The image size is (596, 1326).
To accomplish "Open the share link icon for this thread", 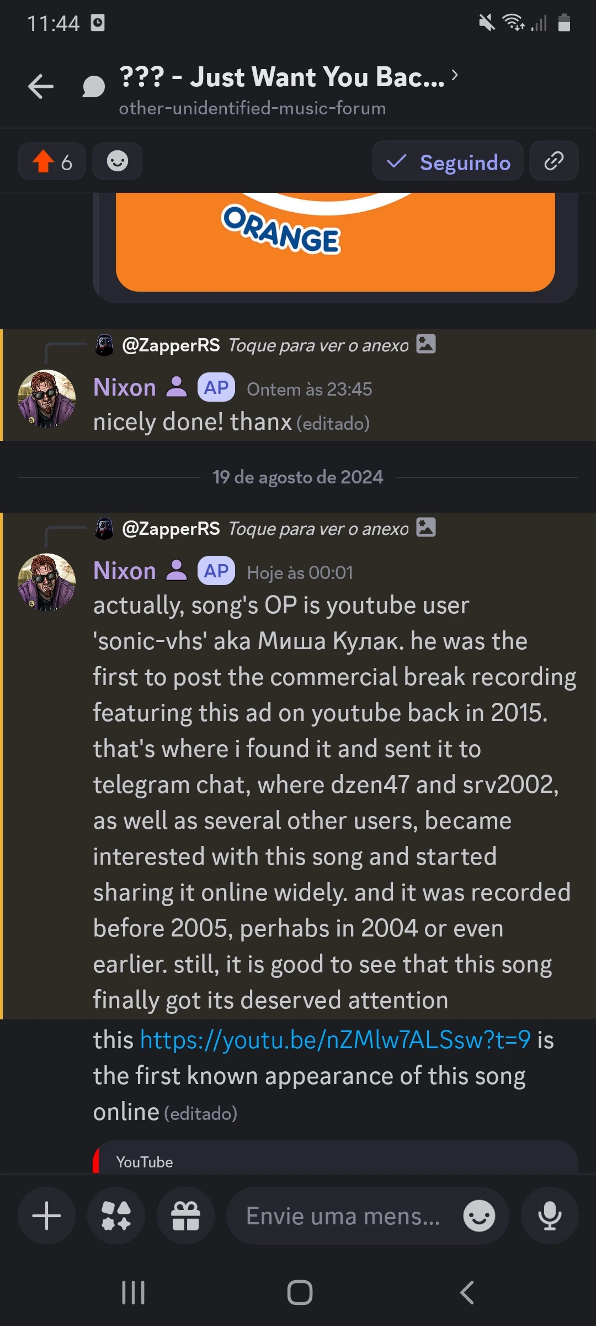I will [x=554, y=161].
